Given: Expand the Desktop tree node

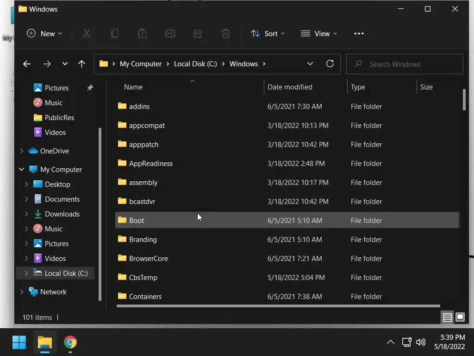Looking at the screenshot, I should 26,184.
